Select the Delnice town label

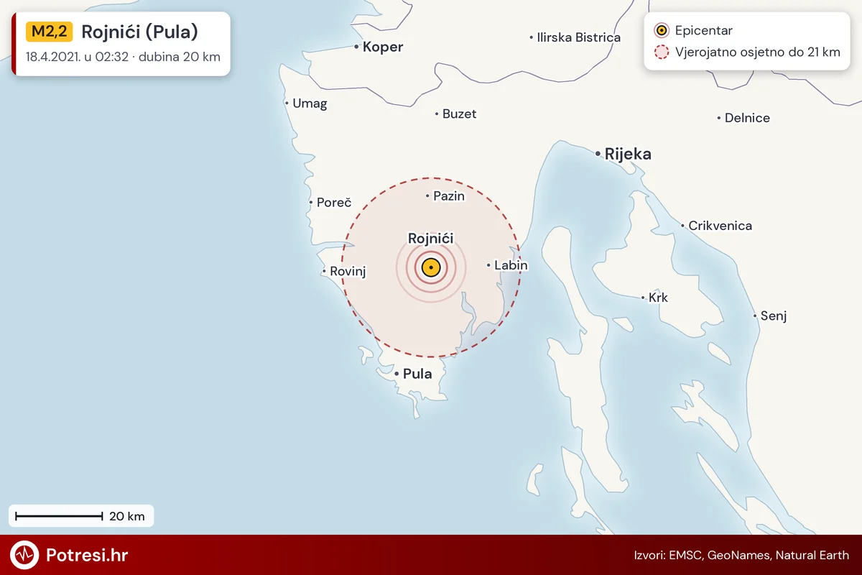tap(747, 118)
